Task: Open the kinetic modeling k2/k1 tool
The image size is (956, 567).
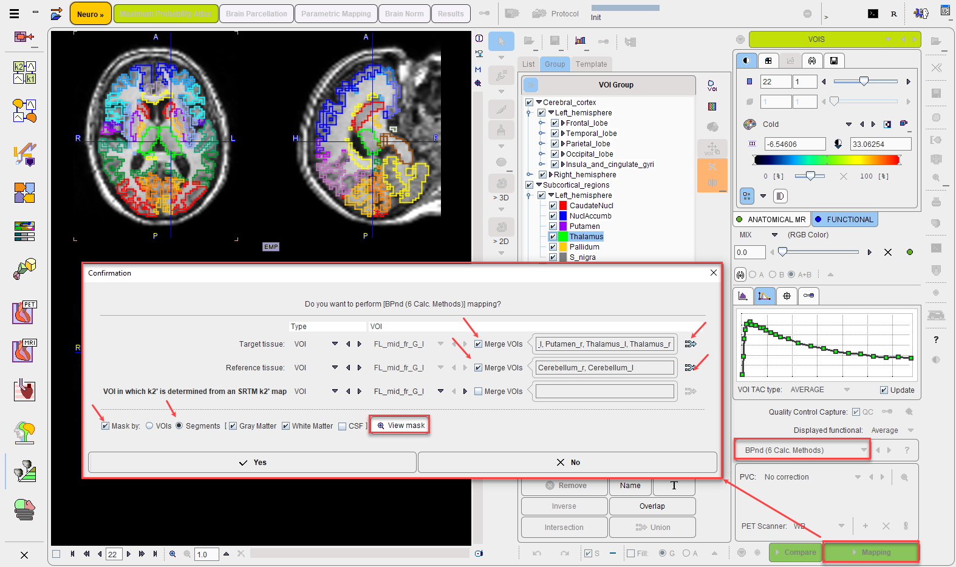Action: [24, 72]
